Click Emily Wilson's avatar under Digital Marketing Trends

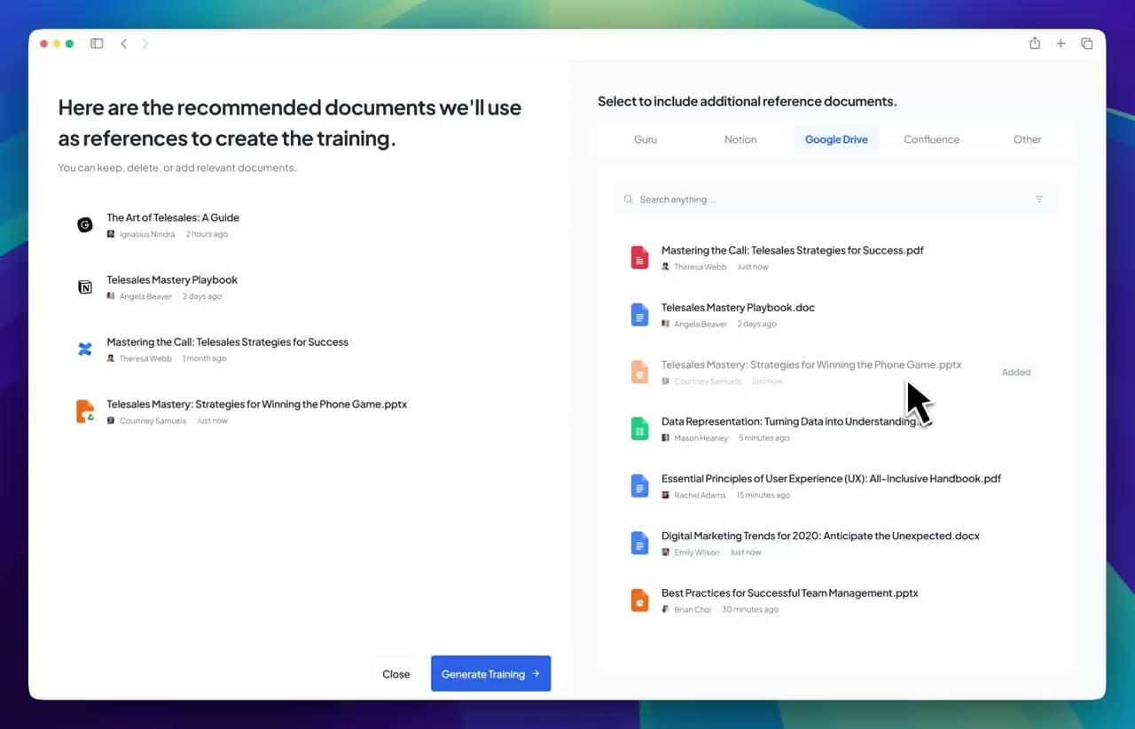pos(666,553)
